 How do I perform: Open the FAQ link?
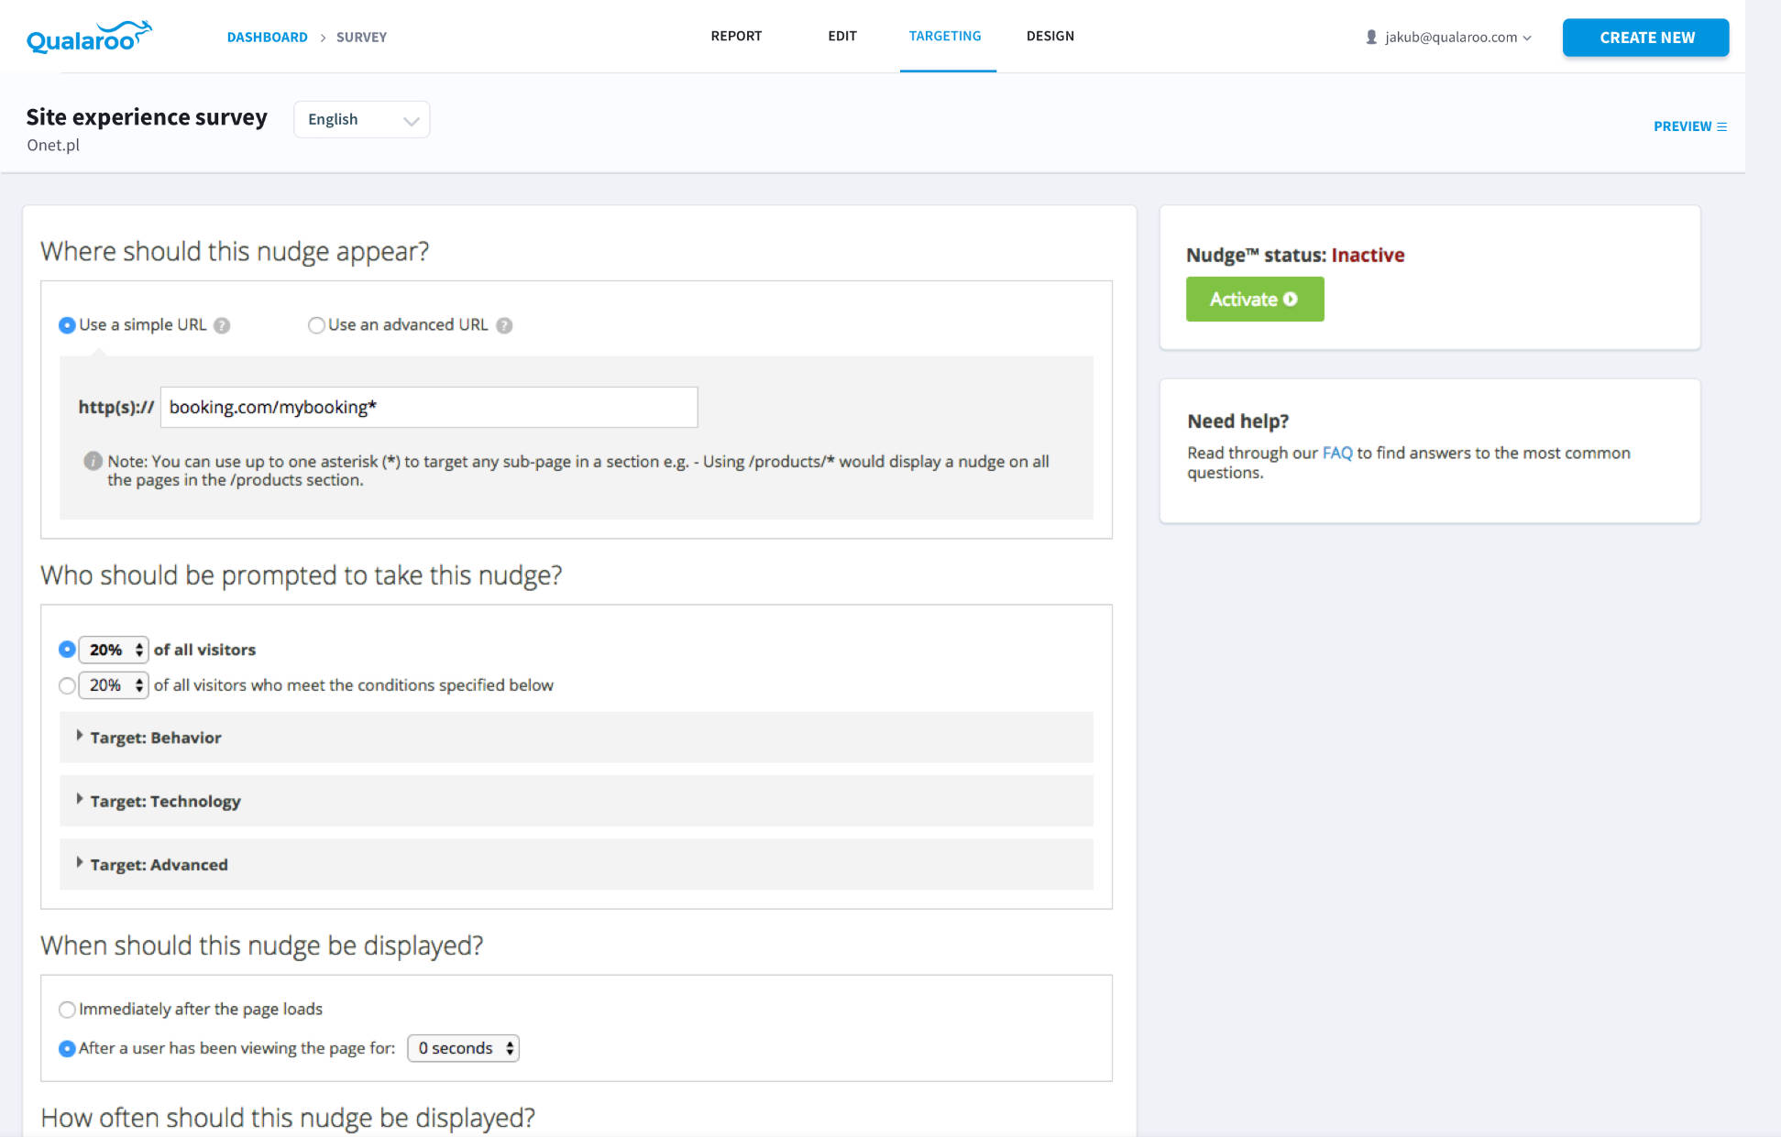1336,453
